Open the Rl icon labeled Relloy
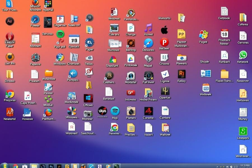Viewport: 252px width, 168px height. (181, 74)
